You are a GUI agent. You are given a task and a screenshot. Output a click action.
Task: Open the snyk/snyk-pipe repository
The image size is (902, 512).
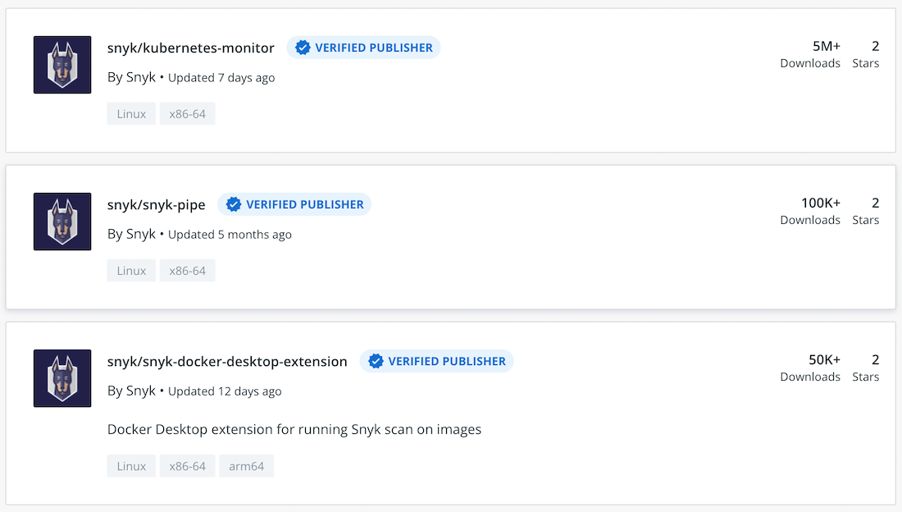[157, 204]
